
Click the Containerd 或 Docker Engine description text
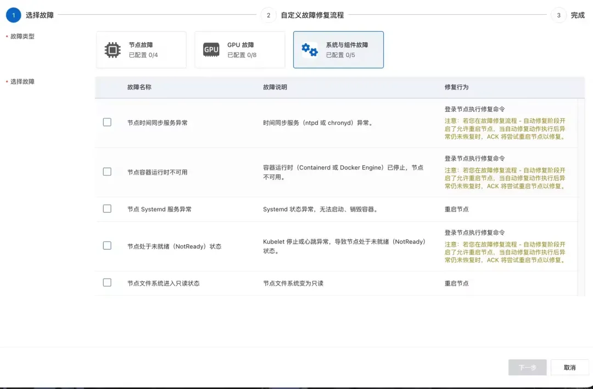[x=343, y=172]
